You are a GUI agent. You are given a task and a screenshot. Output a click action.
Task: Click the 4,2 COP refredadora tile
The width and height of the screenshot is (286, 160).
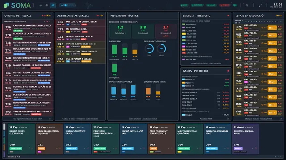(x=120, y=31)
